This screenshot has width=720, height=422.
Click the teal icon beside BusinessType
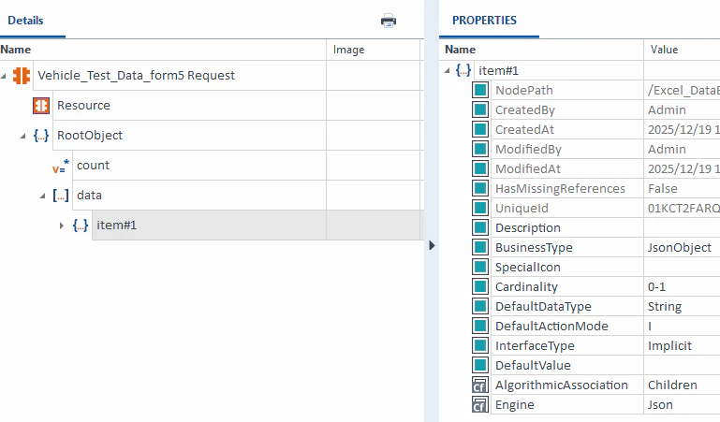click(x=480, y=247)
